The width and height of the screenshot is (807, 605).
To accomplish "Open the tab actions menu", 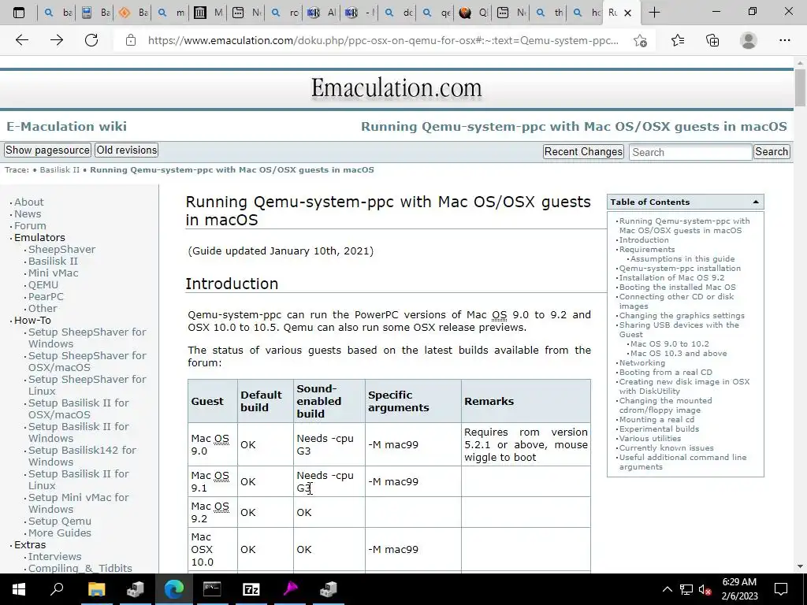I will (x=19, y=13).
